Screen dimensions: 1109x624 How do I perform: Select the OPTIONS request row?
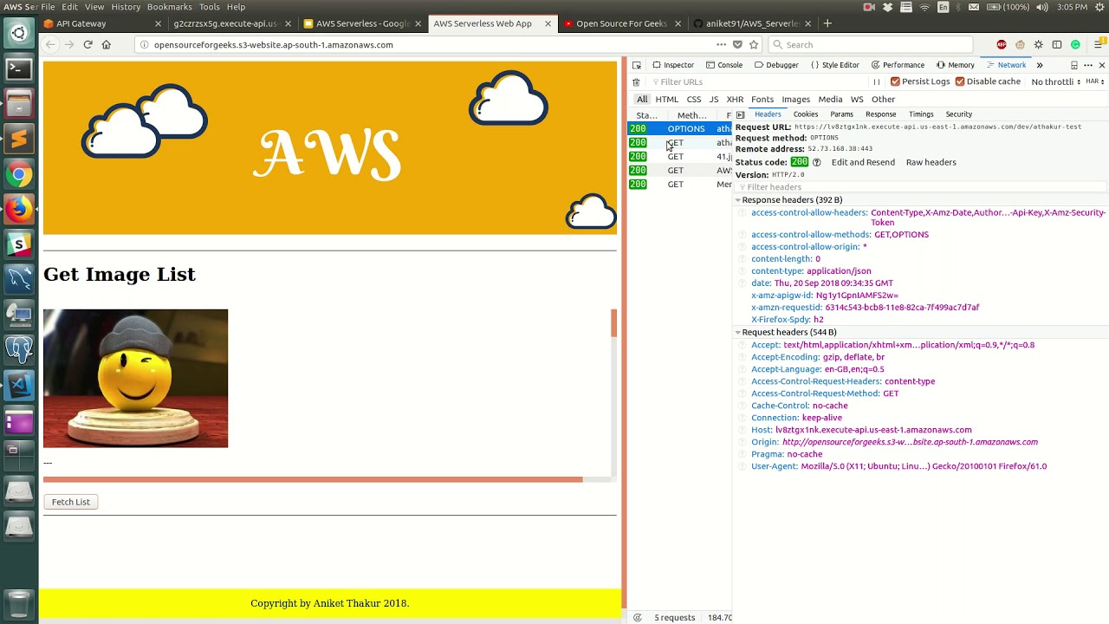(680, 128)
